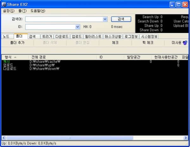190x147 pixels.
Task: Click the 전체 경로 column header
Action: (x=63, y=57)
